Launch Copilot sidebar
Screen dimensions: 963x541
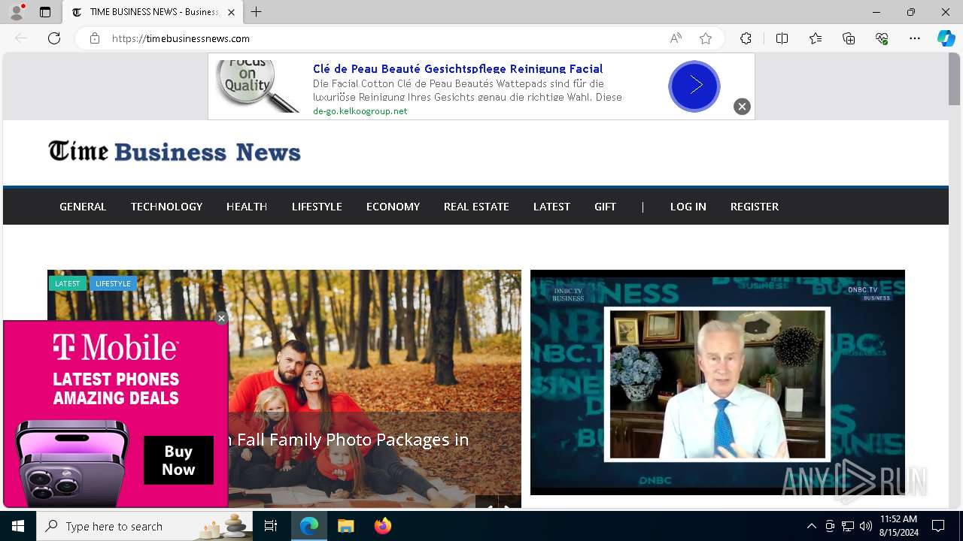pos(946,38)
